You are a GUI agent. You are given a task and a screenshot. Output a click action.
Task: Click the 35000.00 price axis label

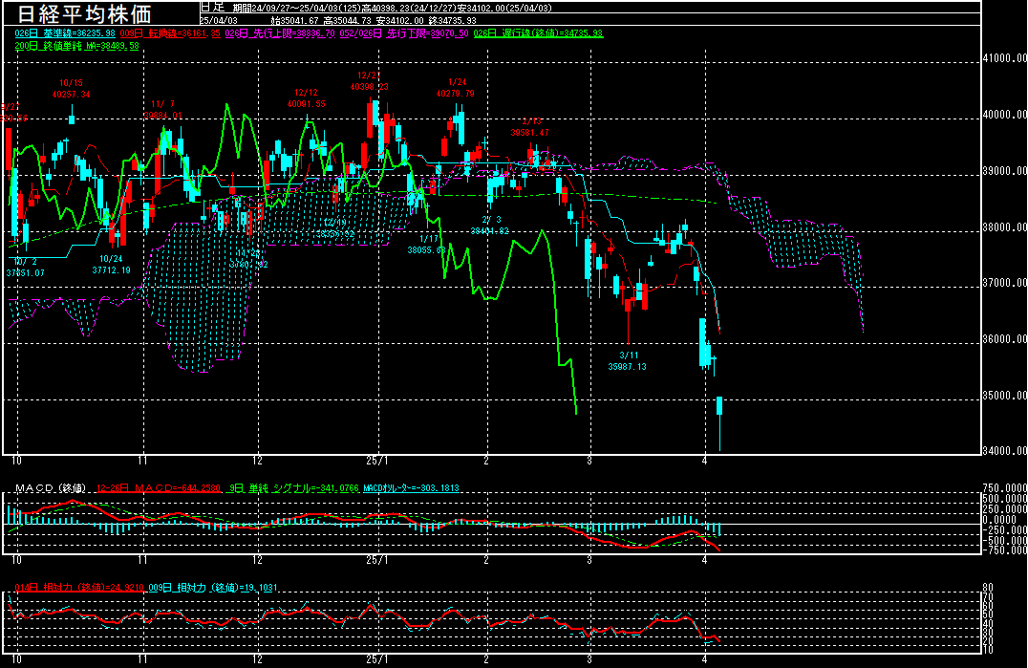[x=1004, y=396]
